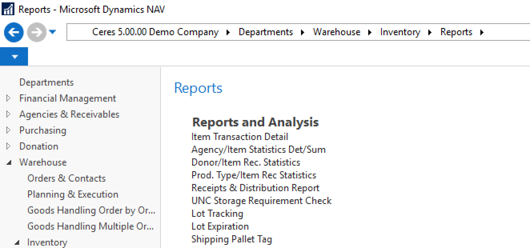Expand the Financial Management tree node

8,98
